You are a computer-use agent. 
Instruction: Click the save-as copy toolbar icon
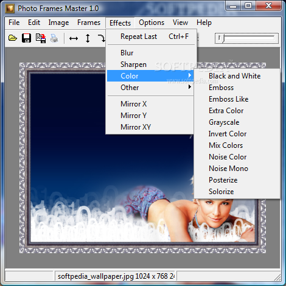pos(41,38)
